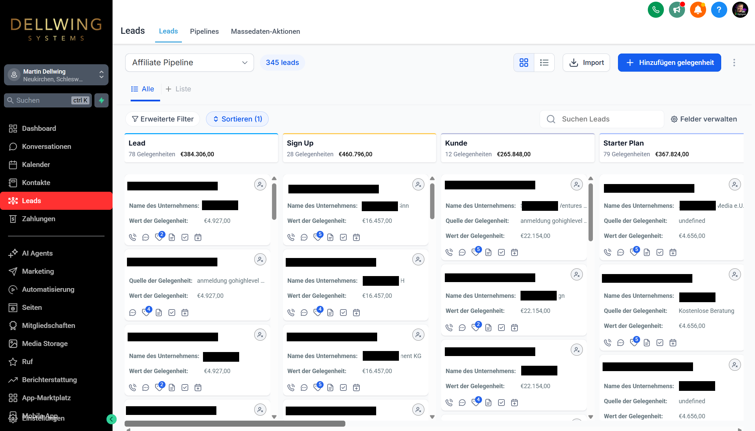
Task: Switch to the Massedaten-Aktionen tab
Action: pyautogui.click(x=265, y=31)
